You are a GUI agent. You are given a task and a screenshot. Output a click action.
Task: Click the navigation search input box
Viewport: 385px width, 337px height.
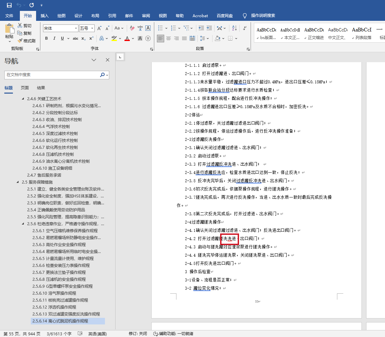point(52,75)
